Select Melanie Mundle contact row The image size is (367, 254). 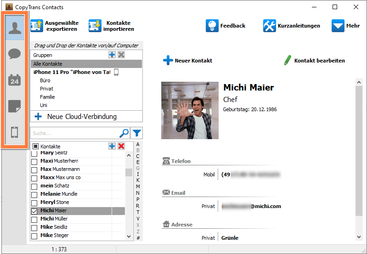pyautogui.click(x=78, y=194)
